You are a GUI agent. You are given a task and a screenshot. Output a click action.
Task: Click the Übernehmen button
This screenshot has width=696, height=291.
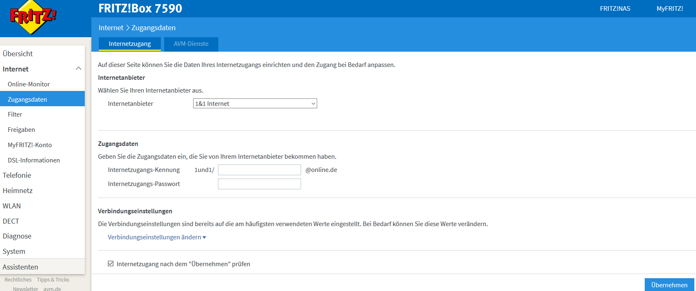click(x=669, y=285)
